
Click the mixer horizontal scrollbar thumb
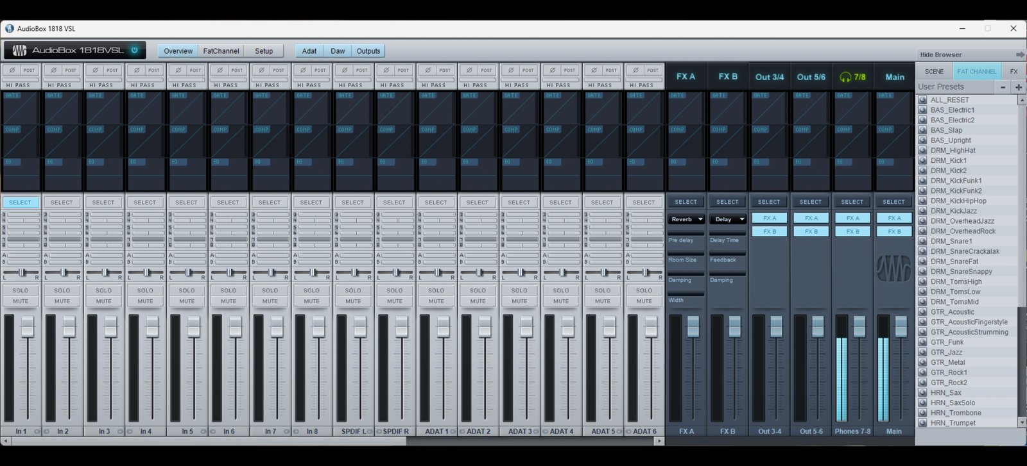pos(208,441)
